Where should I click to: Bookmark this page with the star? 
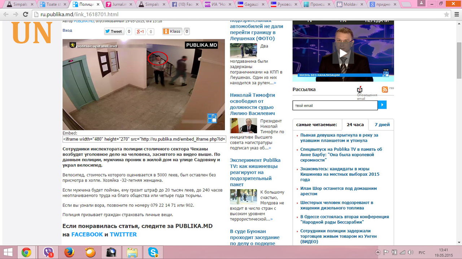tap(446, 14)
